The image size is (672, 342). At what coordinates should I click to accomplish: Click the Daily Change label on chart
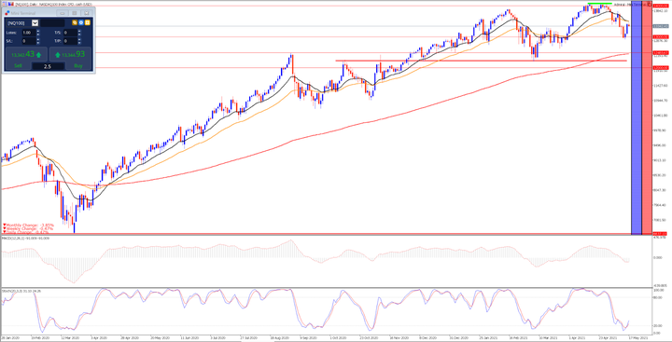point(27,231)
